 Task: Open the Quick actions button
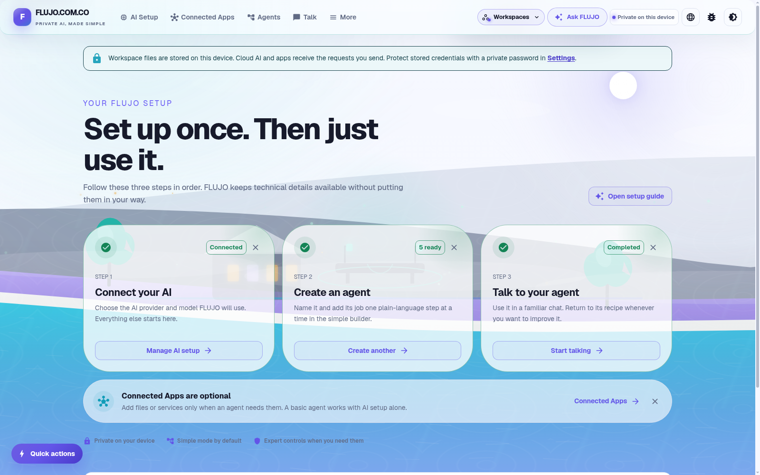coord(47,454)
